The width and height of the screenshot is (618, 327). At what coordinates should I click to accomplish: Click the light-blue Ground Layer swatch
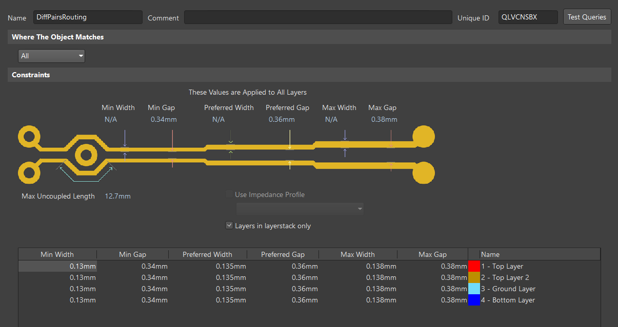pos(474,289)
